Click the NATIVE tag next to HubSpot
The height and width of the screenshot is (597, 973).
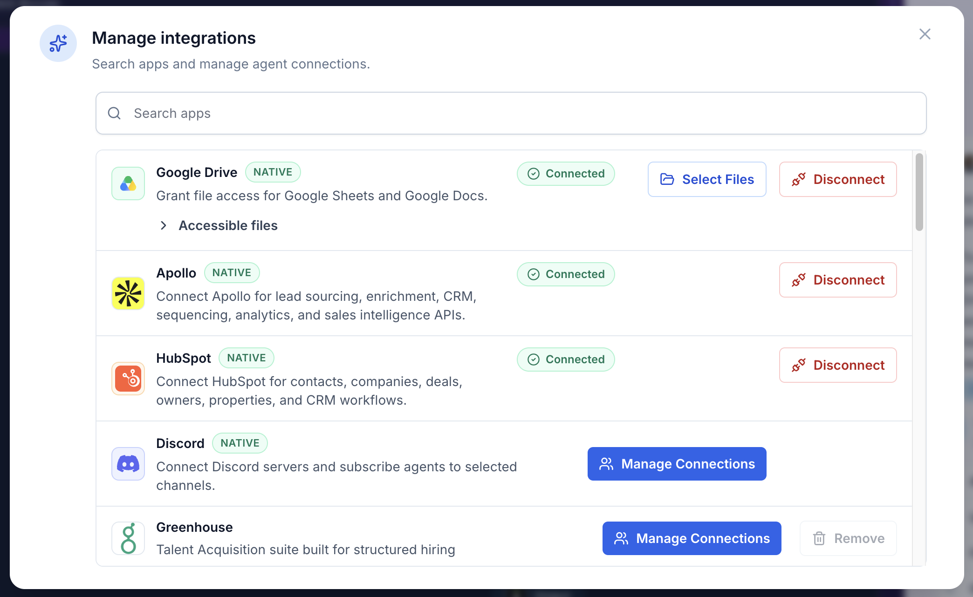point(247,358)
